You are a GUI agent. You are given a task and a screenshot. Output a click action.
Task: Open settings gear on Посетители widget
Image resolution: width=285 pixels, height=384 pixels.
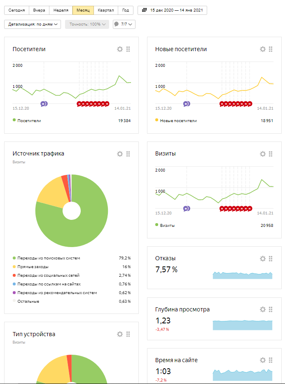120,49
